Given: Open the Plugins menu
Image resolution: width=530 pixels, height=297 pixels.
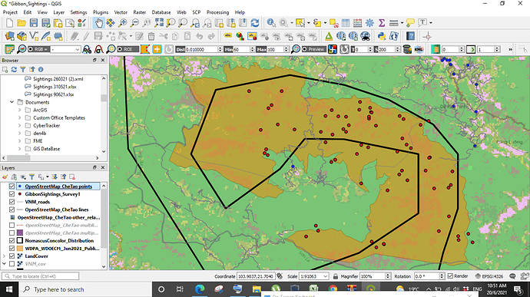Looking at the screenshot, I should click(x=101, y=12).
